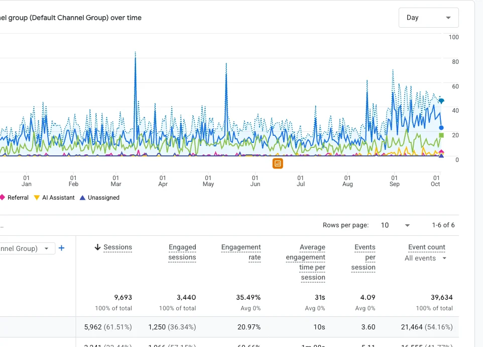
Task: Click the green square endpoint on chart
Action: pyautogui.click(x=441, y=135)
